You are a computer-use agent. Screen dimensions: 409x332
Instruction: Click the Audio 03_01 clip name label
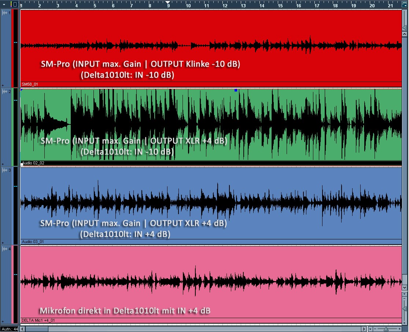33,242
